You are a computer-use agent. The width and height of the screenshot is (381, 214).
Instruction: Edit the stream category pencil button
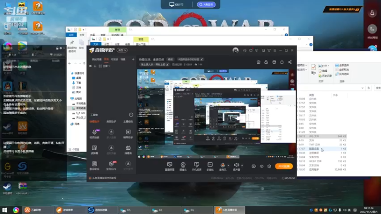point(167,65)
